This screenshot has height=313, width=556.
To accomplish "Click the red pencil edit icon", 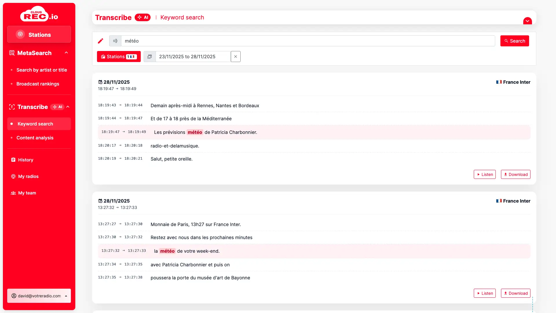I will [100, 41].
